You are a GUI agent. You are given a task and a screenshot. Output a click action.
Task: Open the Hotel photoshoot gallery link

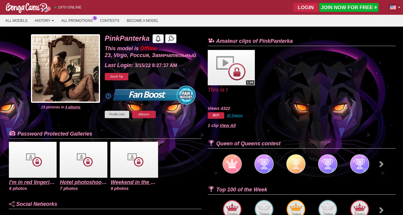coord(83,182)
